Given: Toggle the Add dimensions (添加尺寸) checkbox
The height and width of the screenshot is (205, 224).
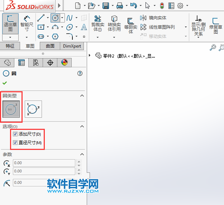Looking at the screenshot, I should 15,134.
